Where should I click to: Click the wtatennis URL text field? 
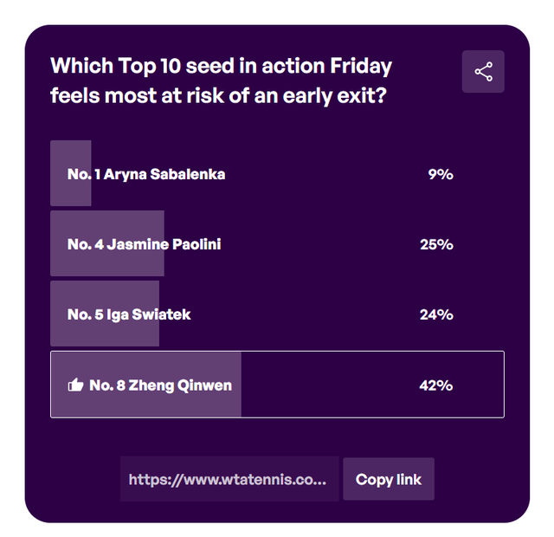229,479
